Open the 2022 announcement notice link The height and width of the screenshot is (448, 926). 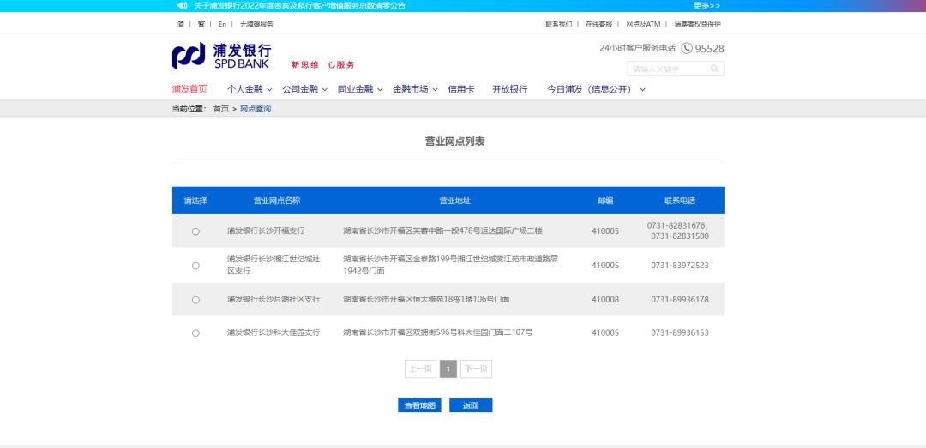coord(299,5)
